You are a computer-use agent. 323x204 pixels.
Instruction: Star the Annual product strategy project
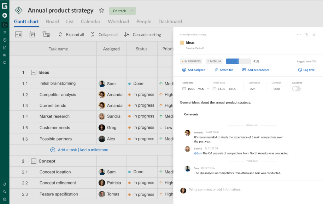click(101, 10)
